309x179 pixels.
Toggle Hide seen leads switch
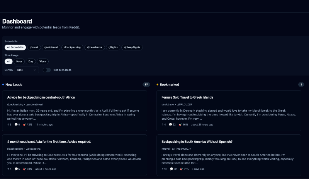[47, 70]
